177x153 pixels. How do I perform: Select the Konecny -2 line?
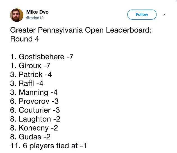pyautogui.click(x=34, y=128)
